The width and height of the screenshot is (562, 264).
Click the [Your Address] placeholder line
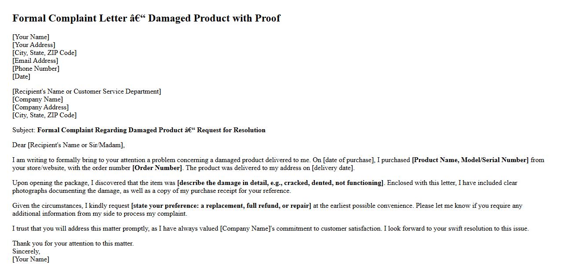(34, 45)
